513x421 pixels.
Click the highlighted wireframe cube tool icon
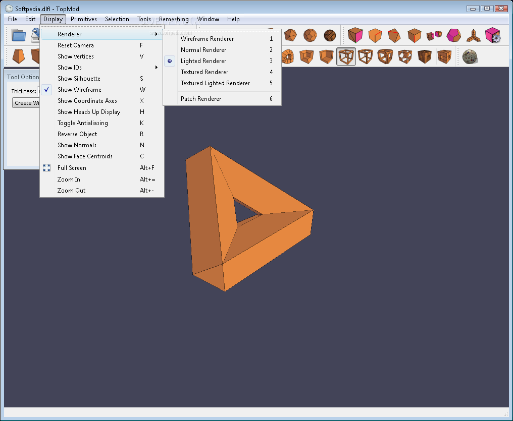point(346,56)
